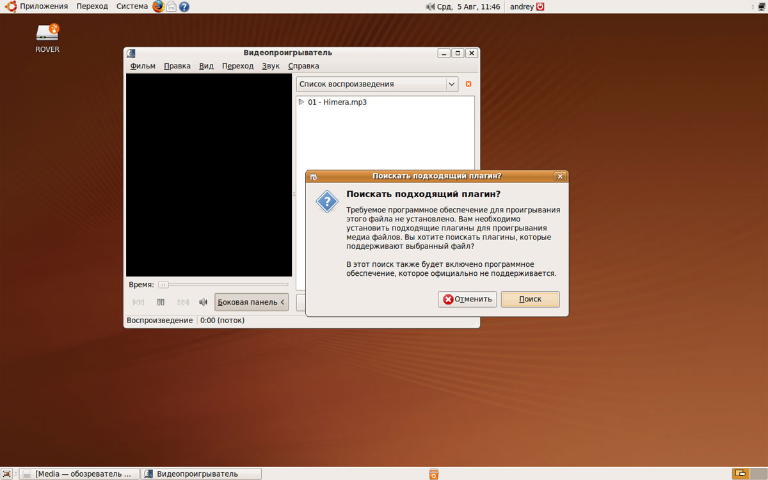Click the show desktop icon in the bottom panel

(x=7, y=474)
